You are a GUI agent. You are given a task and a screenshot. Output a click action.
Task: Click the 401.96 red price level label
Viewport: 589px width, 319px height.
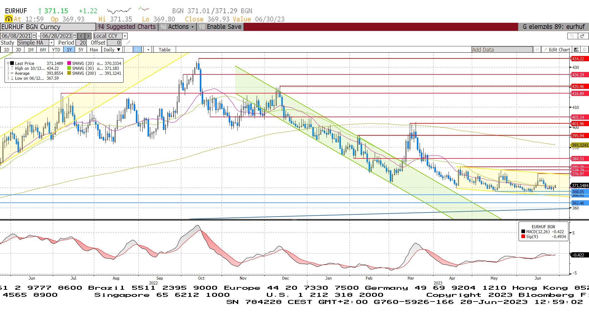point(579,124)
